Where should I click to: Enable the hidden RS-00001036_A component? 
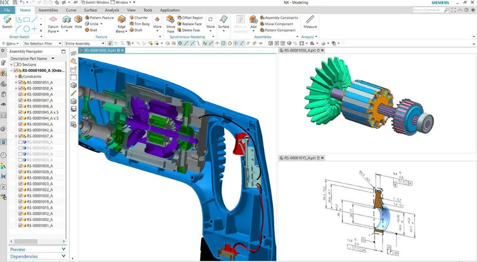[x=20, y=142]
